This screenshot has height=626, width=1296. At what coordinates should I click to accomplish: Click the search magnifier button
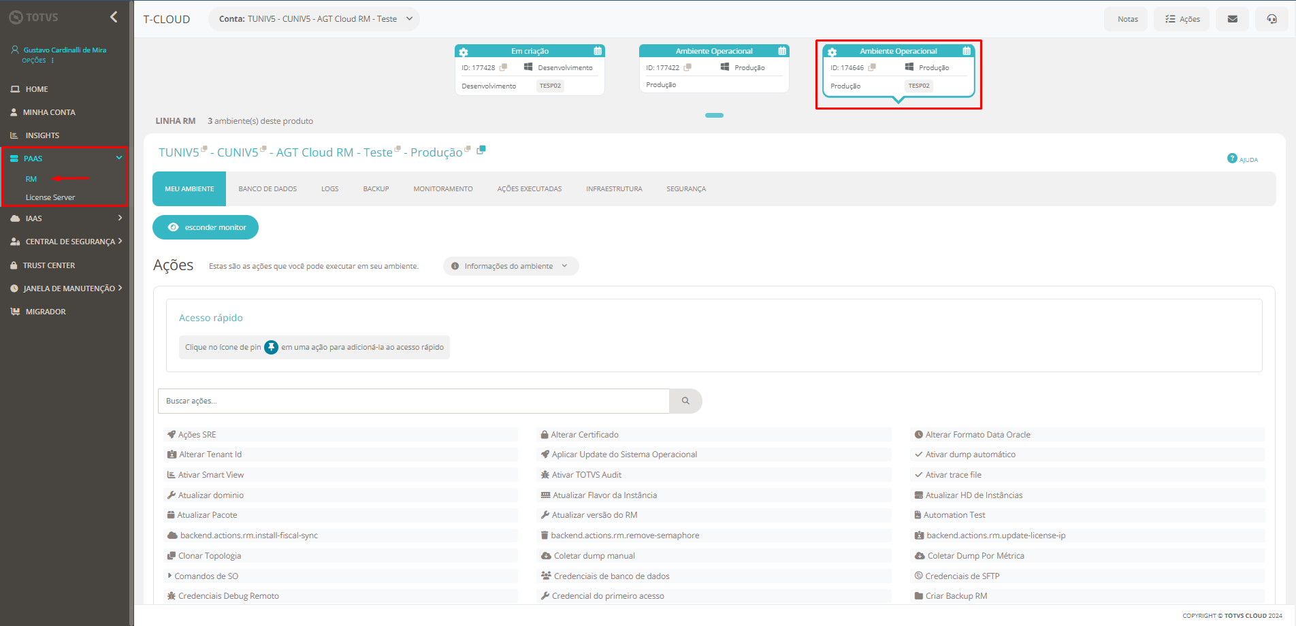(x=685, y=401)
